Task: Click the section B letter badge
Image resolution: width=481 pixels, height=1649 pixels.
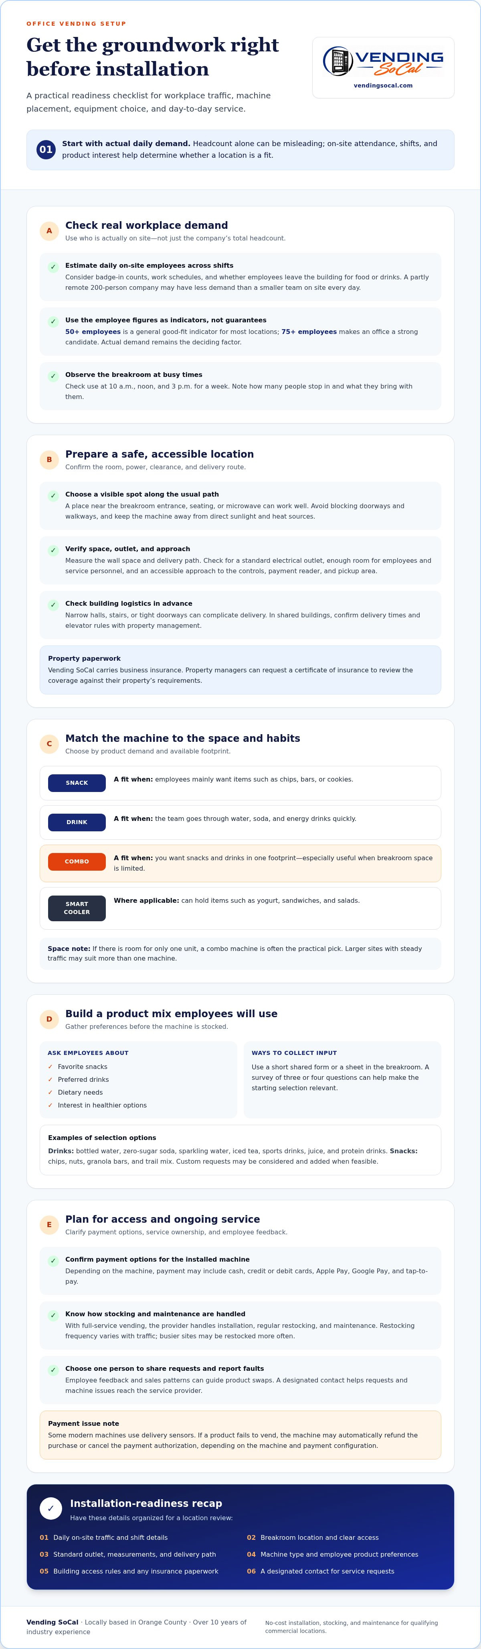Action: coord(49,460)
